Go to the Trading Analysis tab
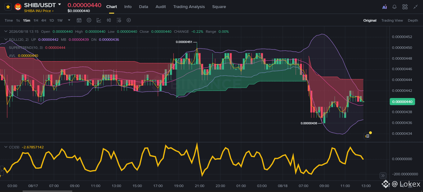The width and height of the screenshot is (423, 192). click(x=189, y=7)
